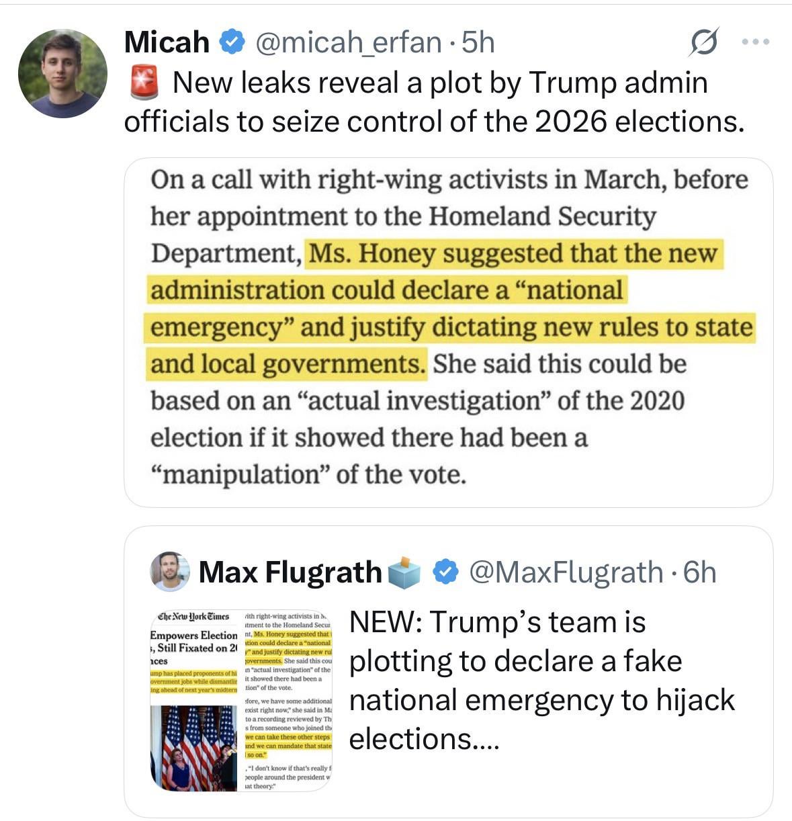
Task: Click the Grok slashed-circle icon
Action: point(705,42)
